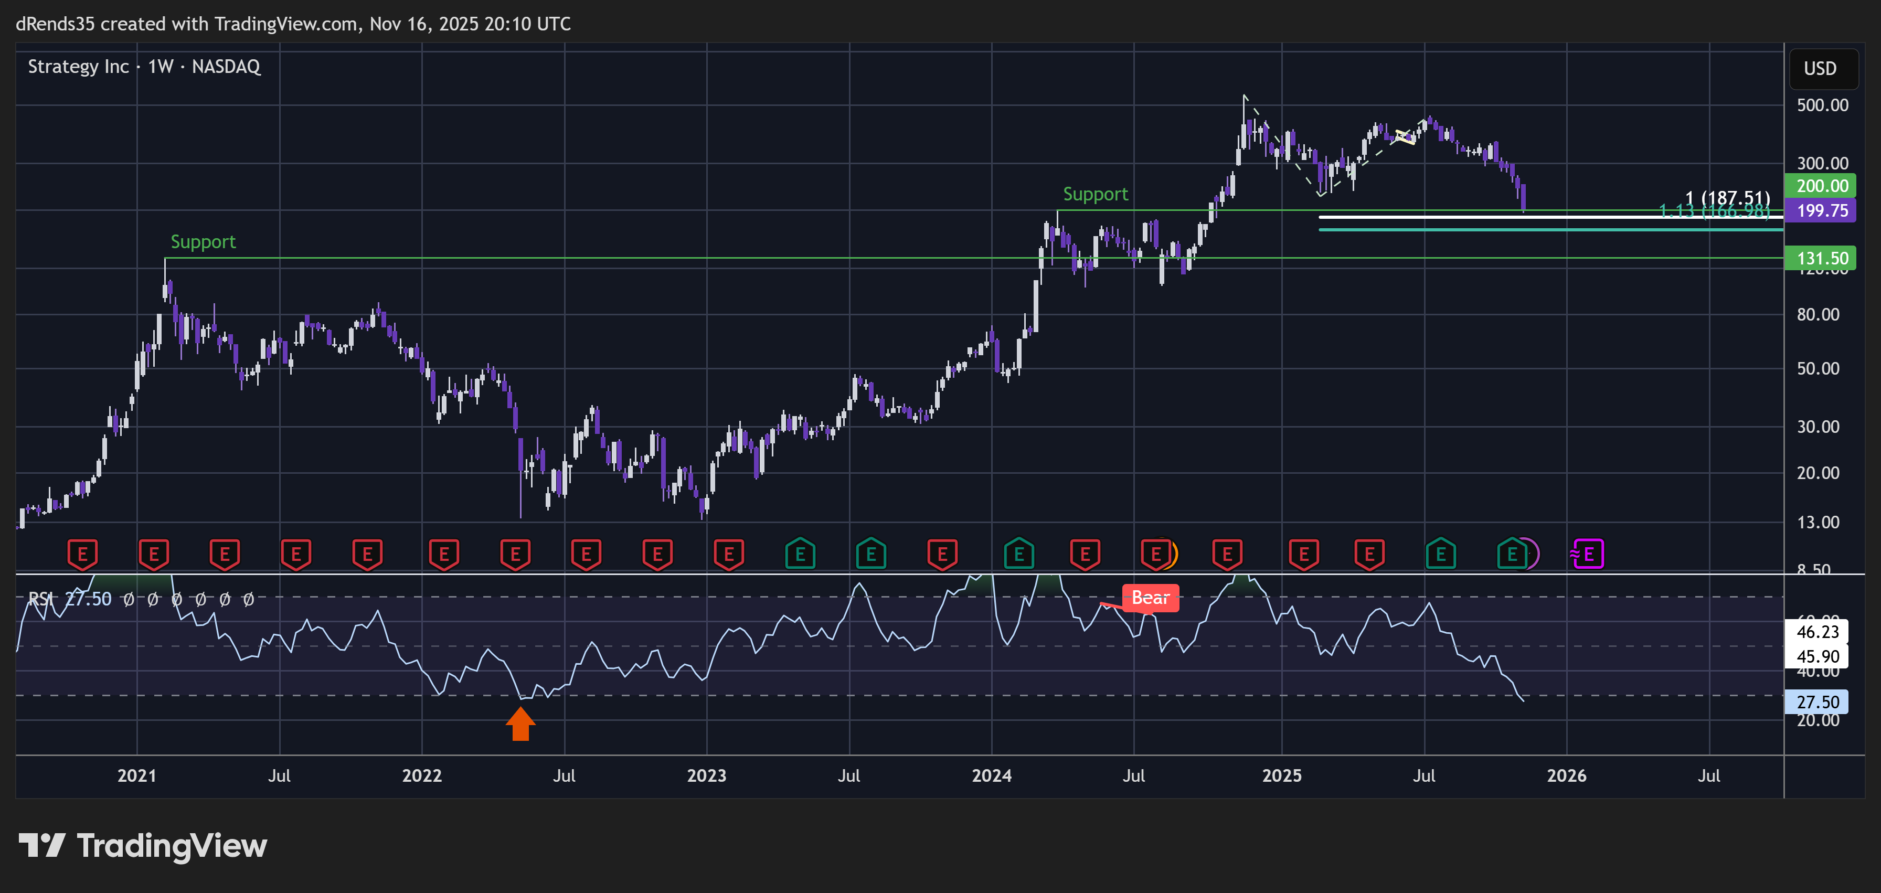Click the orange up arrow below RSI
Viewport: 1881px width, 893px height.
[520, 724]
